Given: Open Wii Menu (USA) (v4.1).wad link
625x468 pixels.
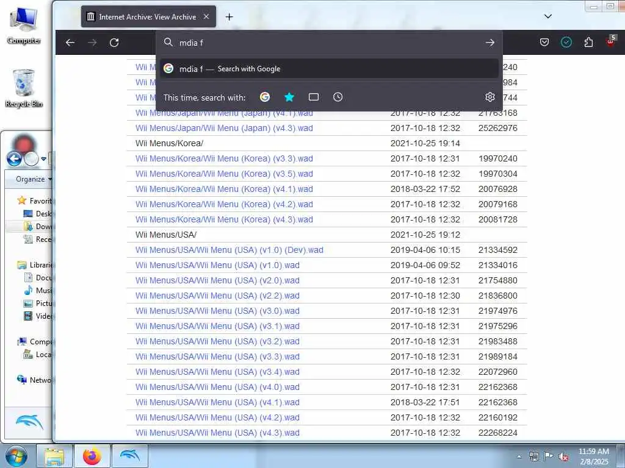Looking at the screenshot, I should (217, 402).
